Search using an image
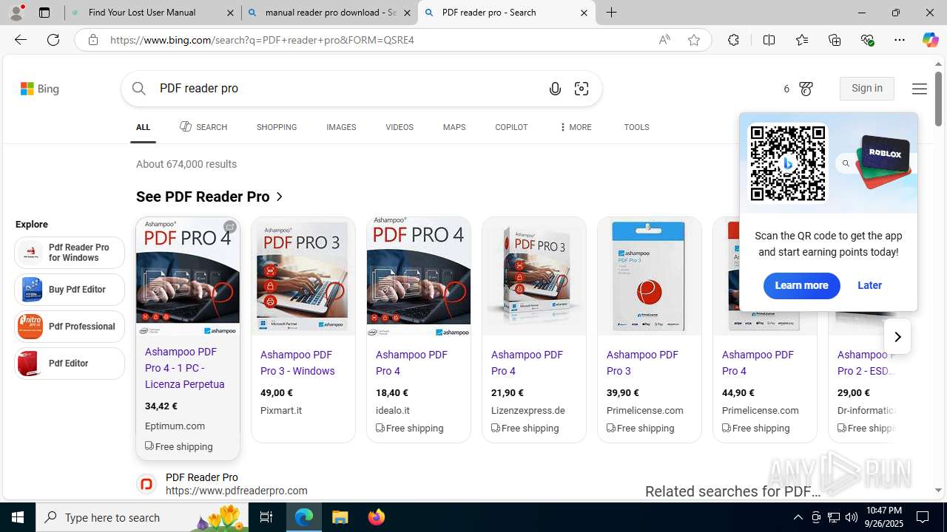The height and width of the screenshot is (532, 947). tap(582, 89)
